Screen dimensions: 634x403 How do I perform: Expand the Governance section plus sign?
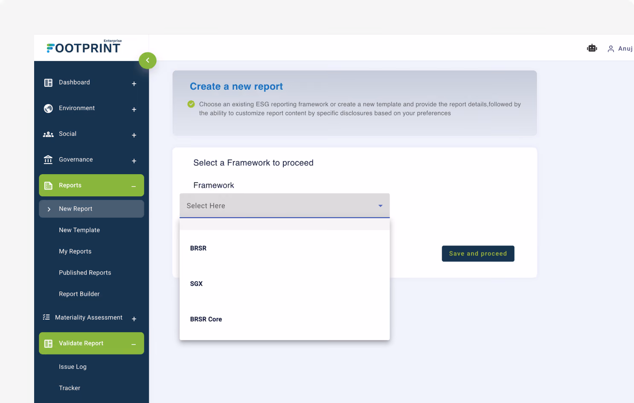(134, 161)
